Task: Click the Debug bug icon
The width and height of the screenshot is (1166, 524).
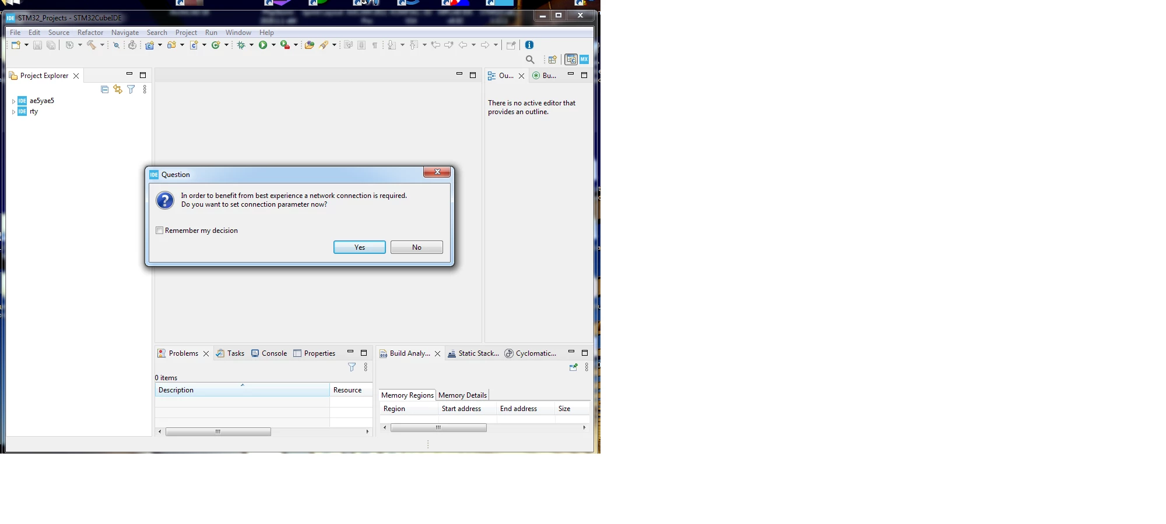Action: click(241, 45)
